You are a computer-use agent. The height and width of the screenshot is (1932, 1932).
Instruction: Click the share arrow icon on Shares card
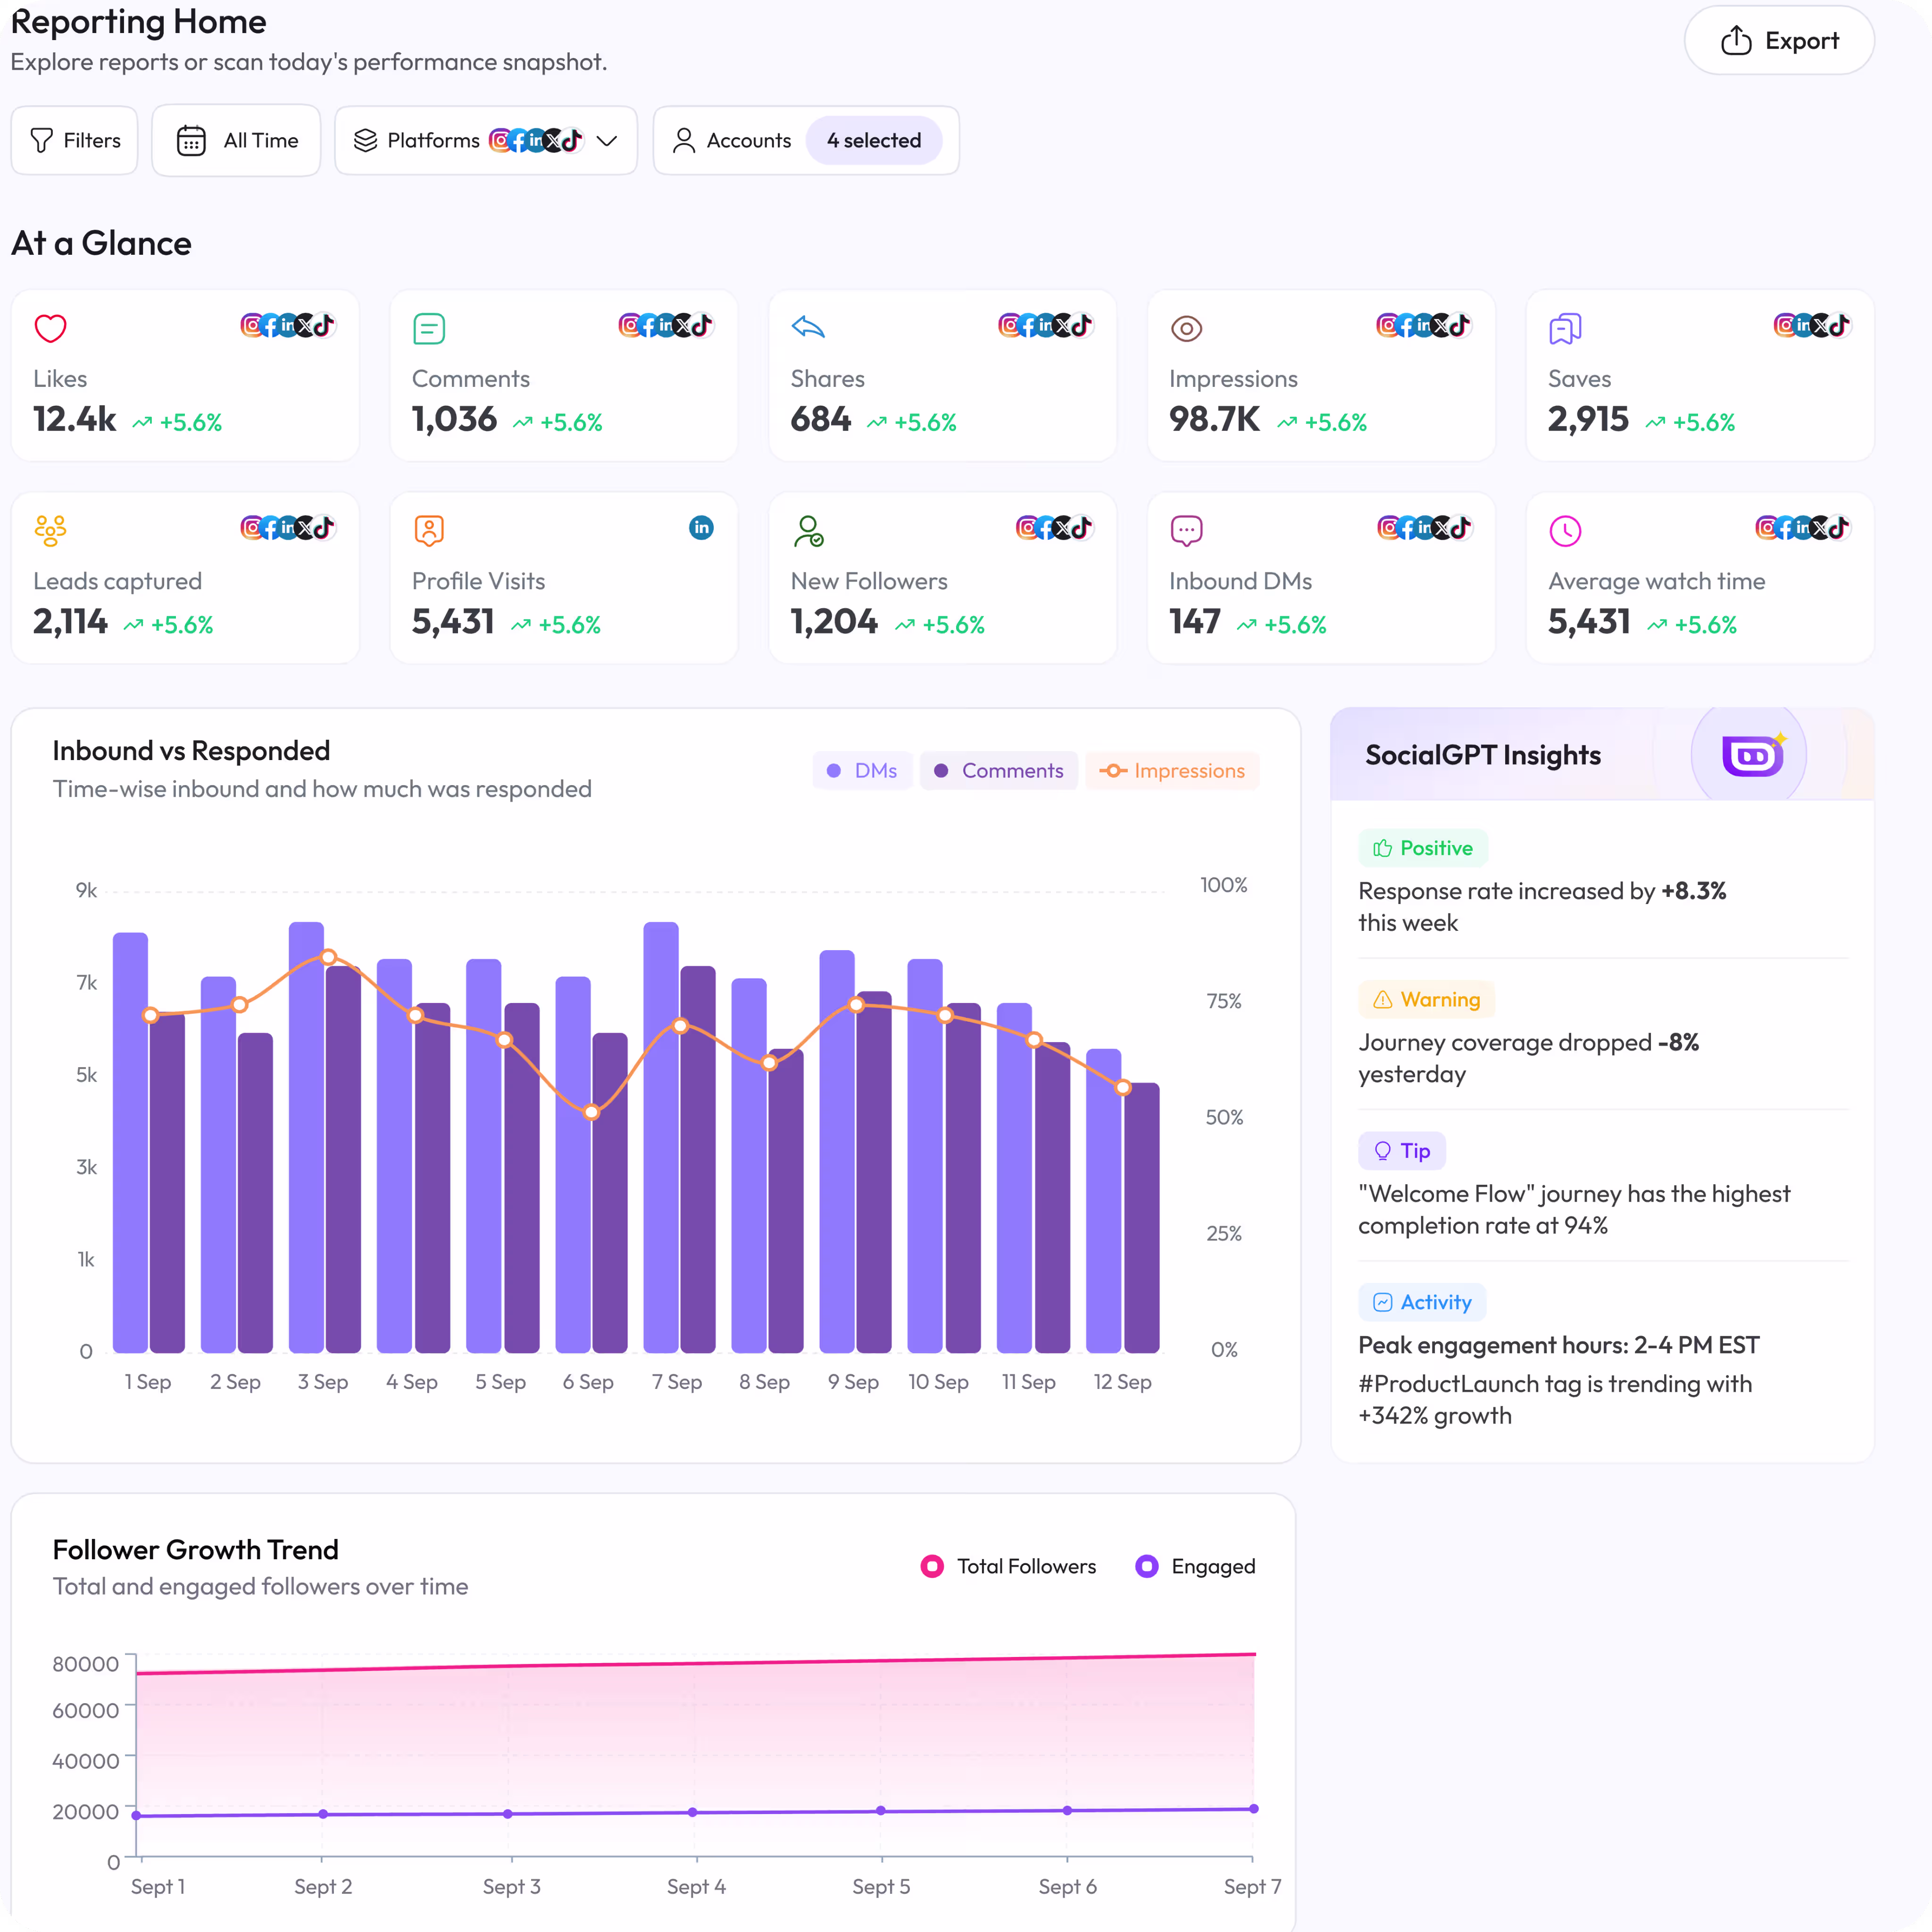807,327
